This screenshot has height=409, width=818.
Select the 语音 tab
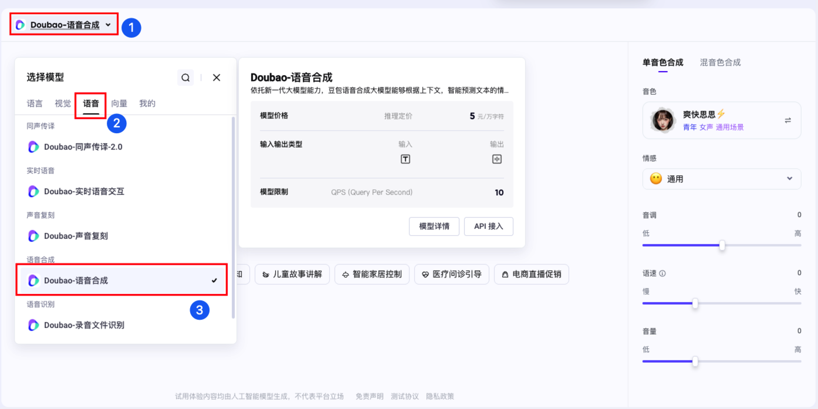point(91,103)
